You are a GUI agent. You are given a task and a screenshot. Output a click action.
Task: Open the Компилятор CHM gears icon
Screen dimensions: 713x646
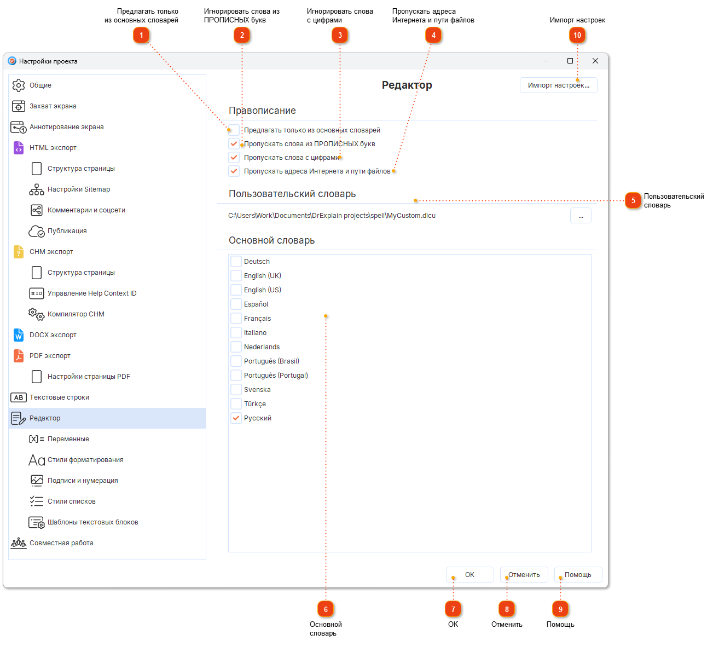click(x=37, y=314)
